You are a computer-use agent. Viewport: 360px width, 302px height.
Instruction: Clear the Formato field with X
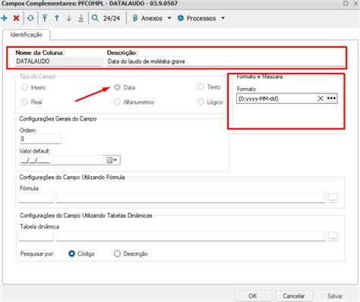(321, 99)
